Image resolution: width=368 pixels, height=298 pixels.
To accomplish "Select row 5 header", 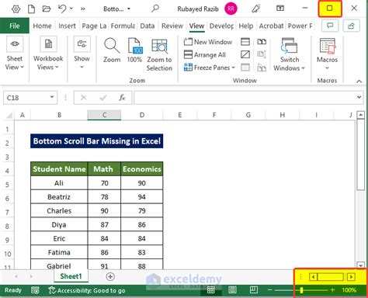I will (x=7, y=185).
